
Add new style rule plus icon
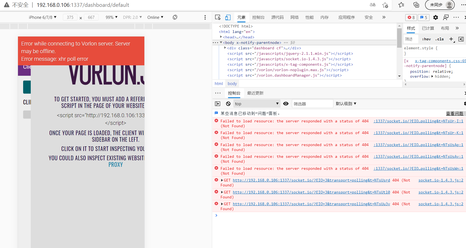point(451,39)
